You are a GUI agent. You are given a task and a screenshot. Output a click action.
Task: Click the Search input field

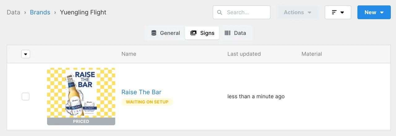click(242, 12)
